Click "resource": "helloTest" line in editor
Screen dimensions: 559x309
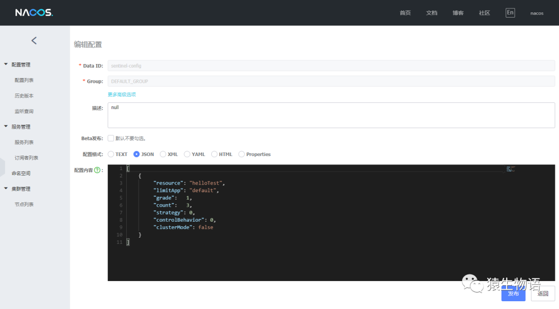point(189,183)
